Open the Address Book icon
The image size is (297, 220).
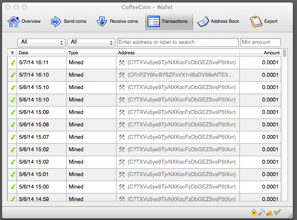coord(203,22)
